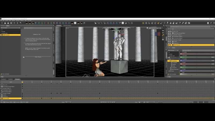Click the Import toolbar icon beside Save
The image size is (215, 121).
click(x=14, y=23)
